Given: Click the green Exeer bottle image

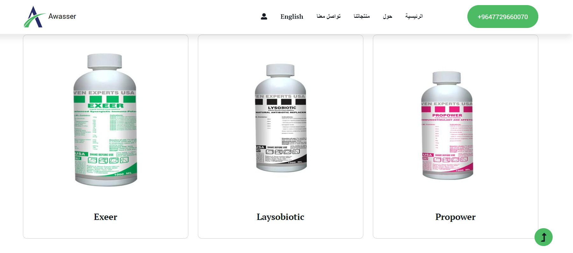Looking at the screenshot, I should click(105, 120).
